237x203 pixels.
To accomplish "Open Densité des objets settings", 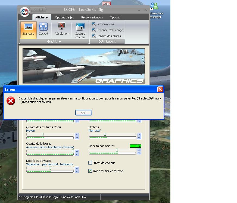I will [x=106, y=36].
